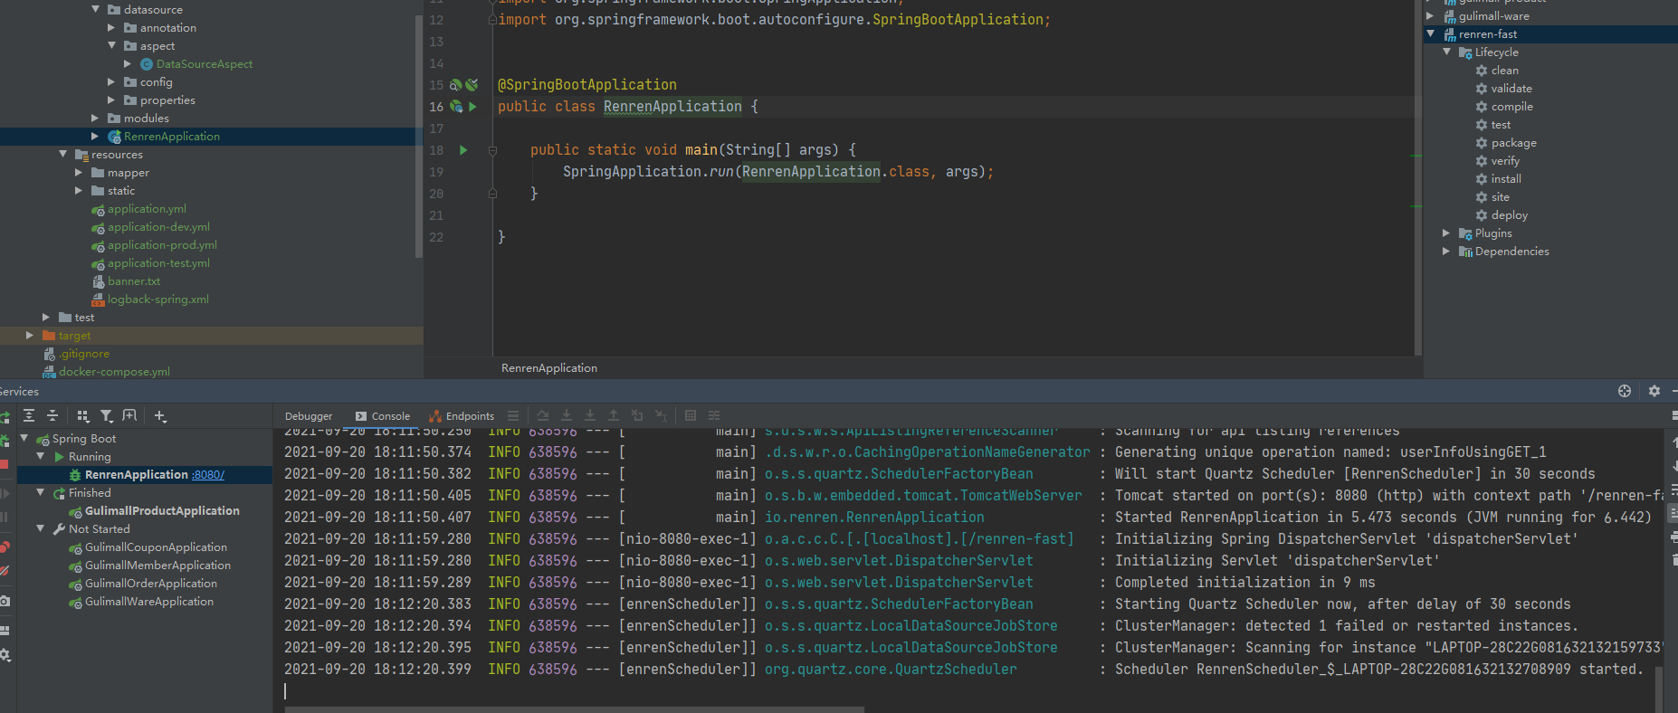Click the Show Execution Point icon
Screen dimensions: 1678x713
pyautogui.click(x=513, y=415)
